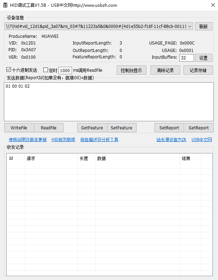Click the timer interval ms field
218x280 pixels.
click(65, 70)
